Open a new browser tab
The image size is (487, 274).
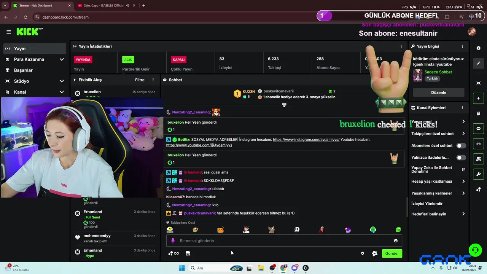point(143,6)
